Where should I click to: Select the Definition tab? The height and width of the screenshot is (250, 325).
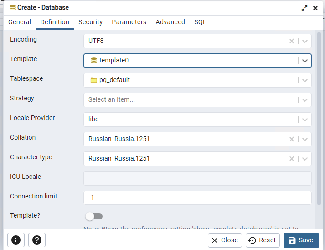(55, 22)
